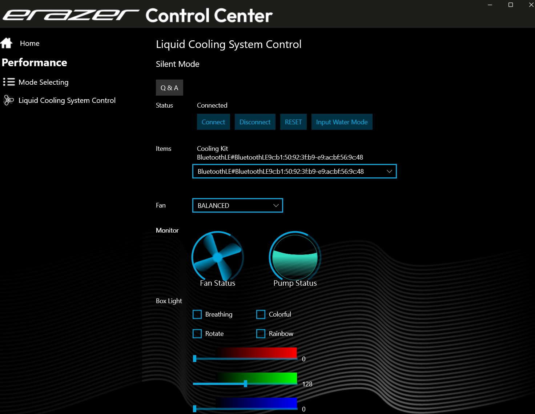
Task: Minimize the Control Center window
Action: (490, 5)
